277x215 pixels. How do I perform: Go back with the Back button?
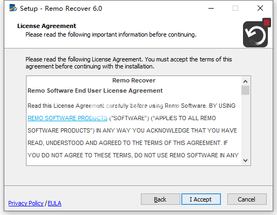click(x=160, y=199)
